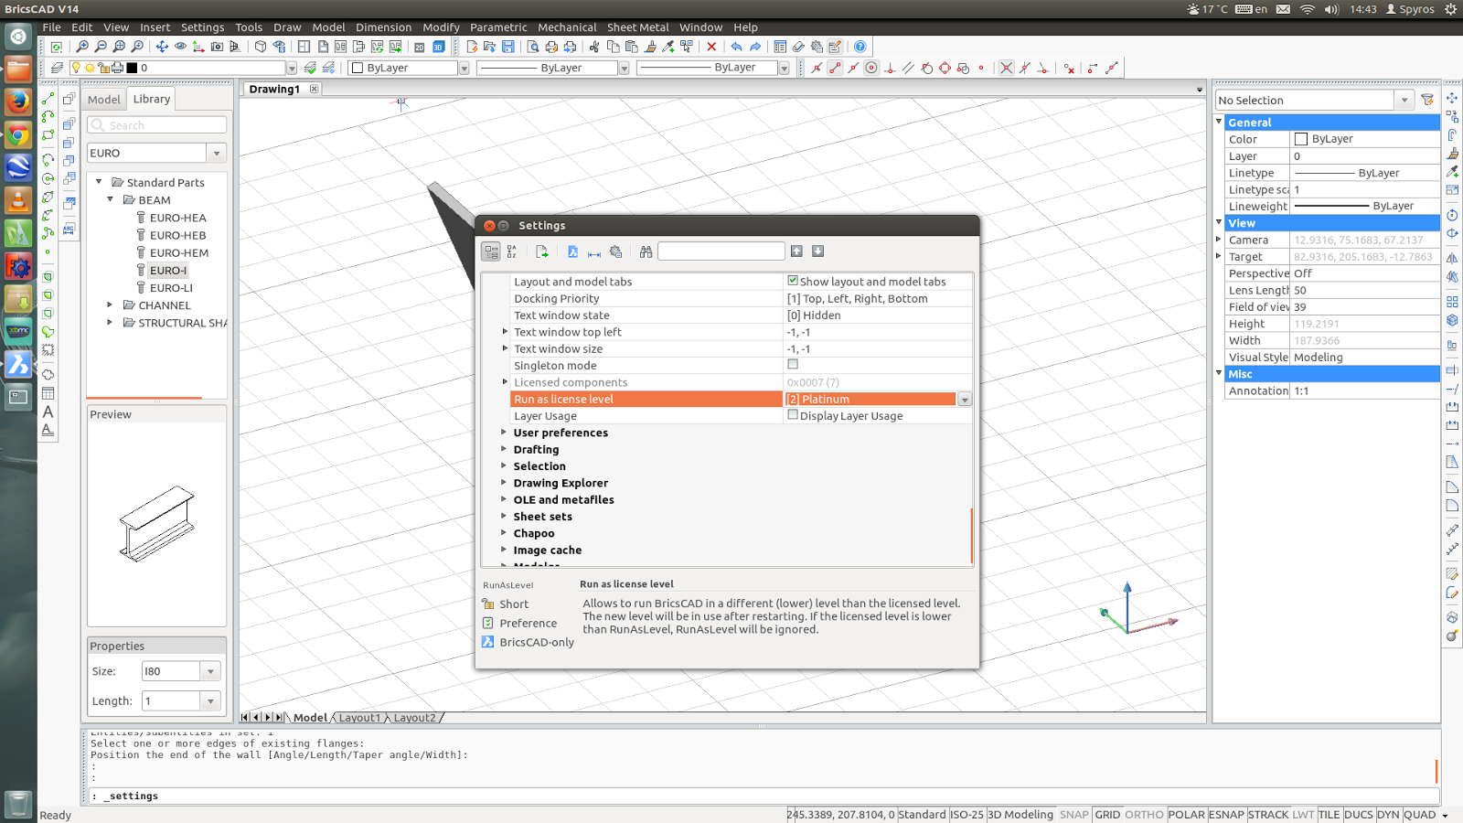
Task: Undo the last action
Action: point(736,47)
